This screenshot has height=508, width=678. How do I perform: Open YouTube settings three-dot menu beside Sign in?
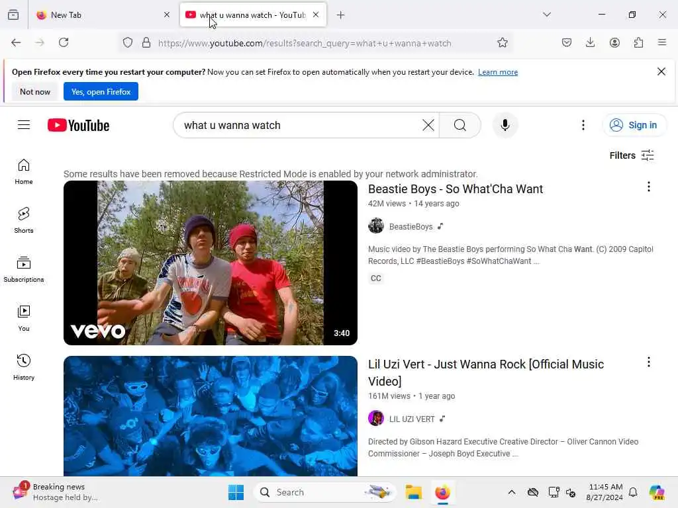(583, 125)
